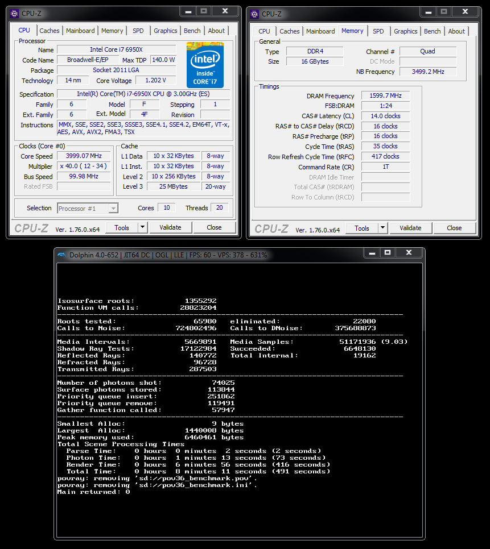Click the Validate button in right CPU-Z
The height and width of the screenshot is (549, 490).
pyautogui.click(x=411, y=227)
